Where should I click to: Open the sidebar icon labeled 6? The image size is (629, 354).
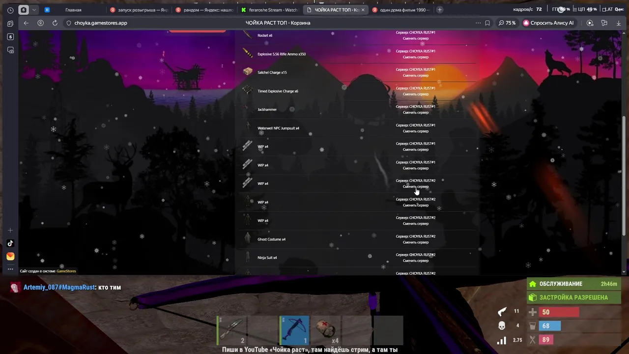click(x=10, y=37)
